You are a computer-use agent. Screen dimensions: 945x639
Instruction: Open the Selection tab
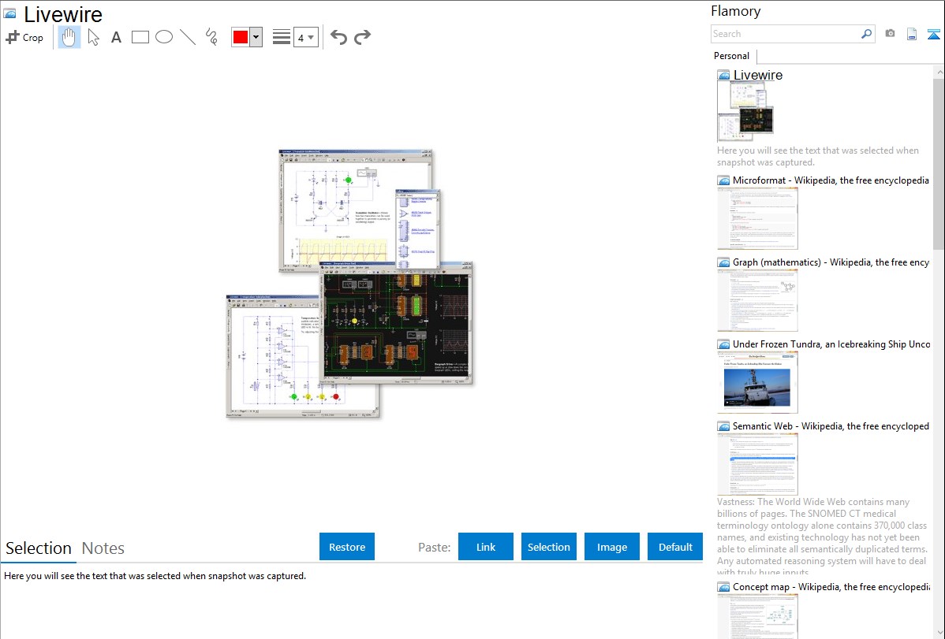point(39,548)
